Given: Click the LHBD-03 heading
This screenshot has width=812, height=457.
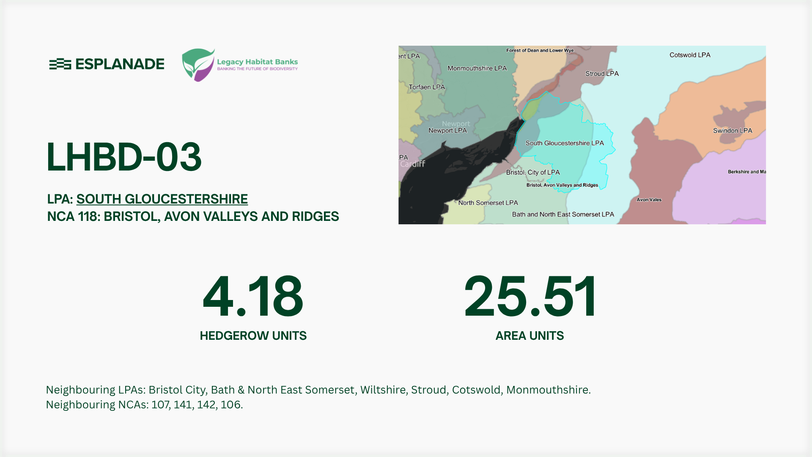Looking at the screenshot, I should pyautogui.click(x=124, y=157).
